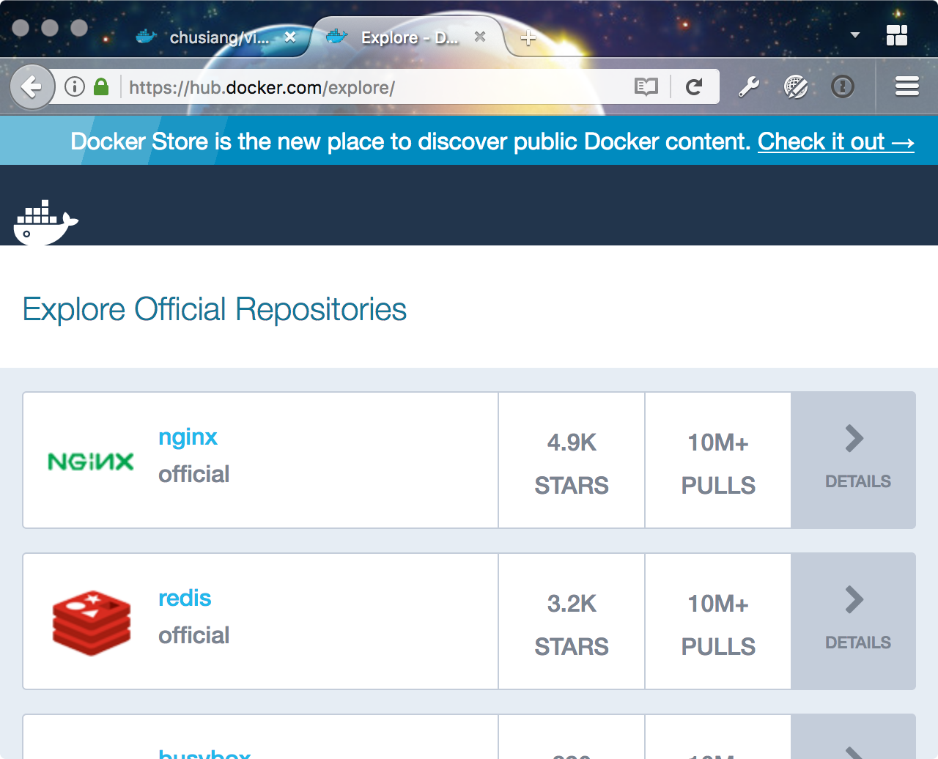Click the nginx details chevron arrow
The image size is (938, 759).
(854, 438)
